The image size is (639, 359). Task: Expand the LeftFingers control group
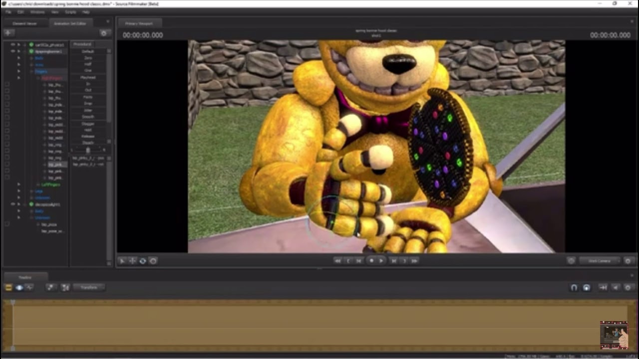pyautogui.click(x=38, y=184)
